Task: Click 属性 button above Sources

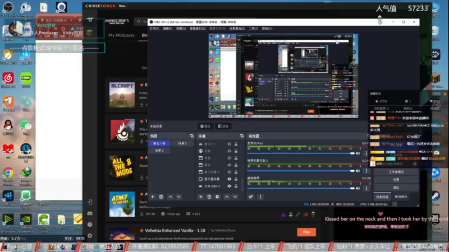Action: coord(205,127)
